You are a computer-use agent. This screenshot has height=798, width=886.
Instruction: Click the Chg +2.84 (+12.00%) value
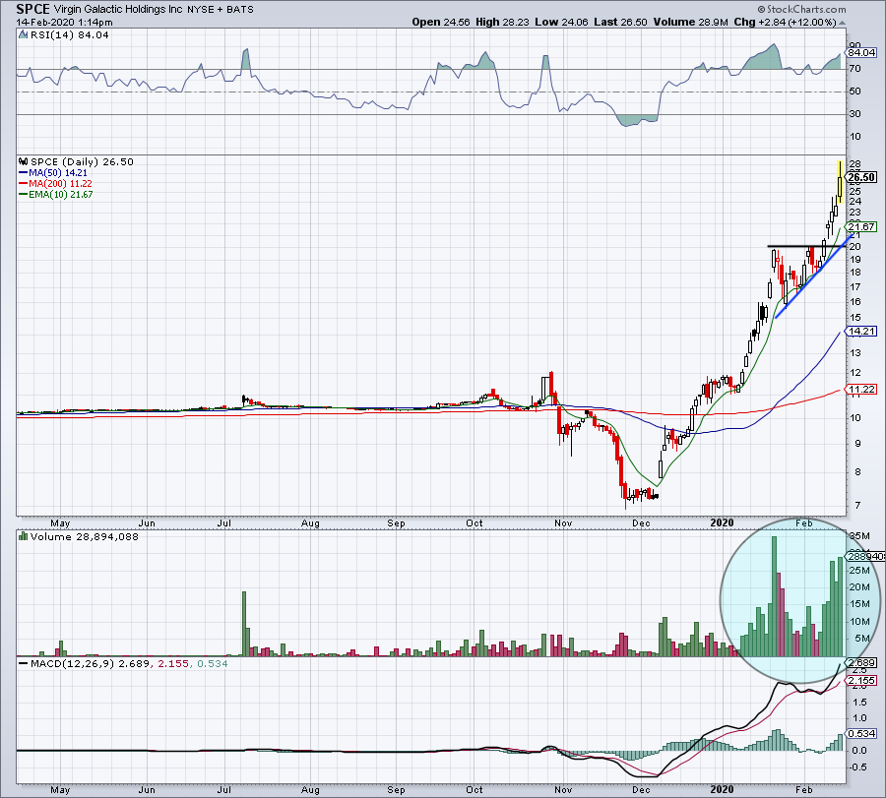coord(785,22)
